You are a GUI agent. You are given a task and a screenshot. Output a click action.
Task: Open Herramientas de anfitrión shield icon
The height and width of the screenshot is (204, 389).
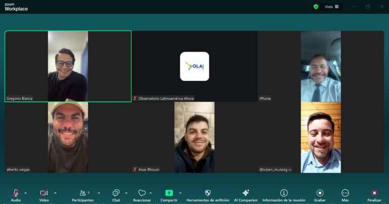pos(208,193)
